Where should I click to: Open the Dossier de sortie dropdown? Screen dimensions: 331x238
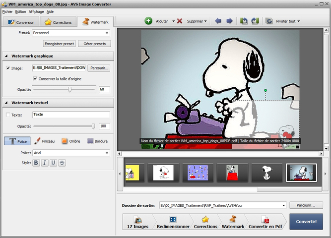(283, 205)
